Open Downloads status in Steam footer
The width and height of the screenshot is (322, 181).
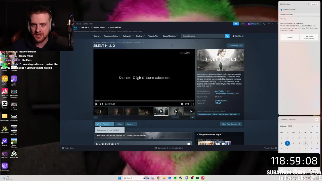tap(169, 148)
